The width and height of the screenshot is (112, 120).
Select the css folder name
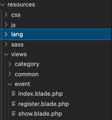[16, 15]
